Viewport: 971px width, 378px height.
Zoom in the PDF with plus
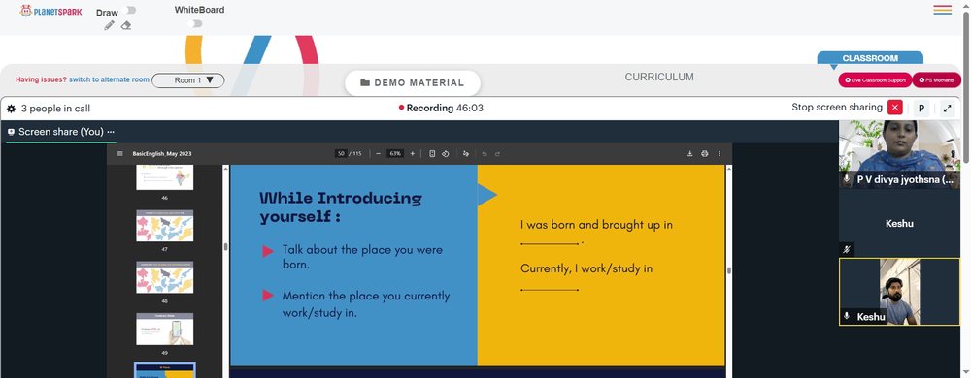[413, 154]
